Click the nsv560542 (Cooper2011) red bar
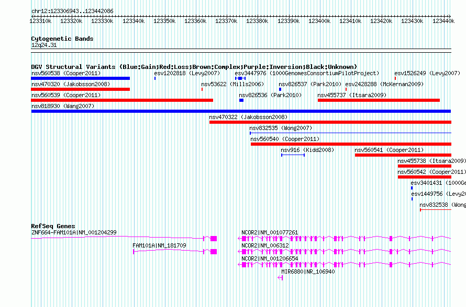Viewport: 466px width, 307px height. click(x=425, y=177)
